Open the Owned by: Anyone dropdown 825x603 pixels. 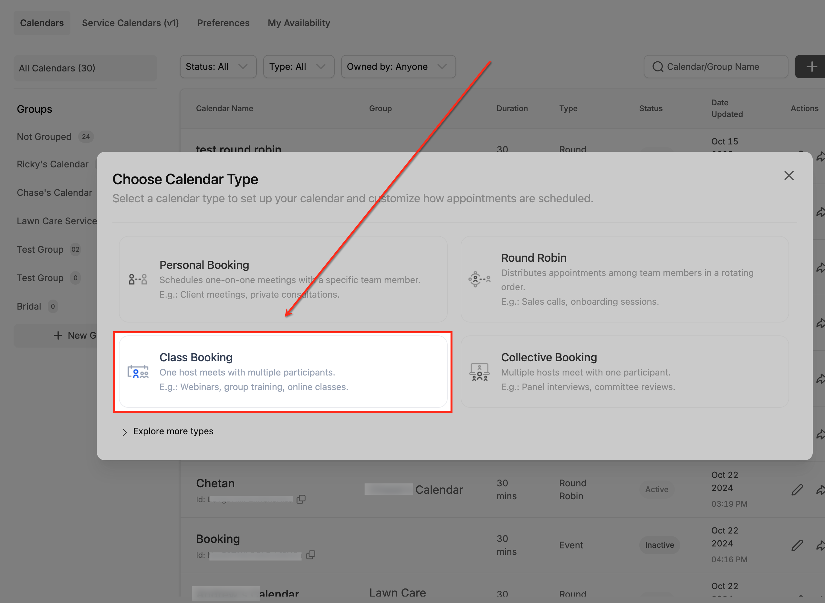click(x=398, y=67)
